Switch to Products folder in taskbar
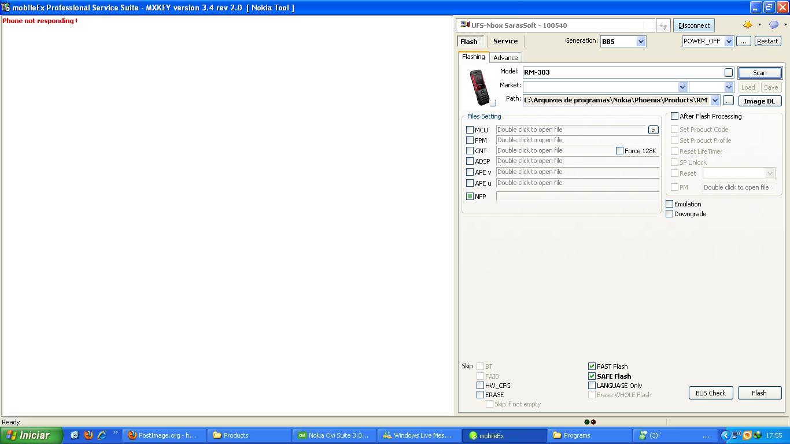The image size is (790, 444). click(x=250, y=435)
